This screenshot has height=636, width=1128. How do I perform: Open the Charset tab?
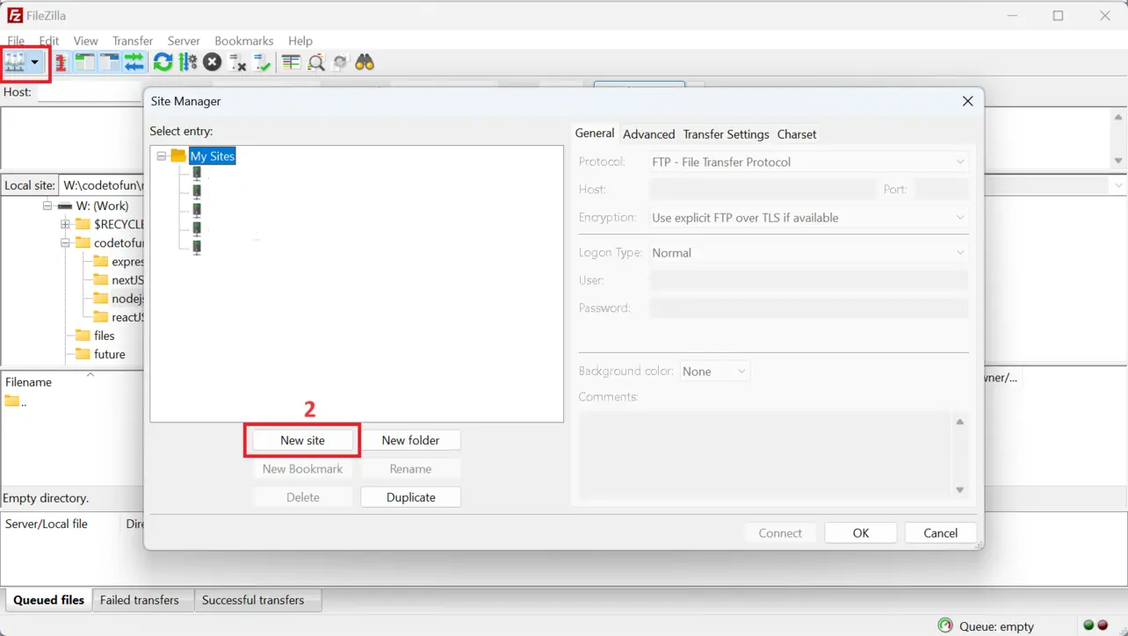coord(797,134)
